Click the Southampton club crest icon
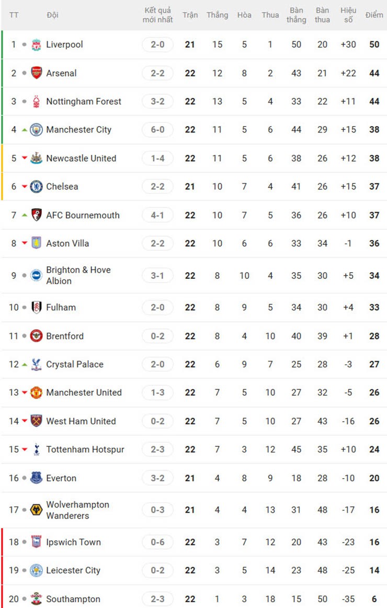This screenshot has width=387, height=608. pos(36,599)
